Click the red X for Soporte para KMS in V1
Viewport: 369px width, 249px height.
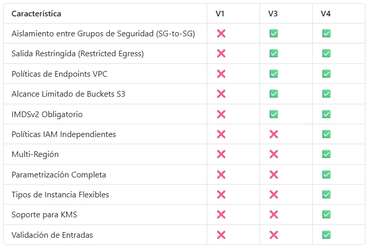[x=221, y=215]
